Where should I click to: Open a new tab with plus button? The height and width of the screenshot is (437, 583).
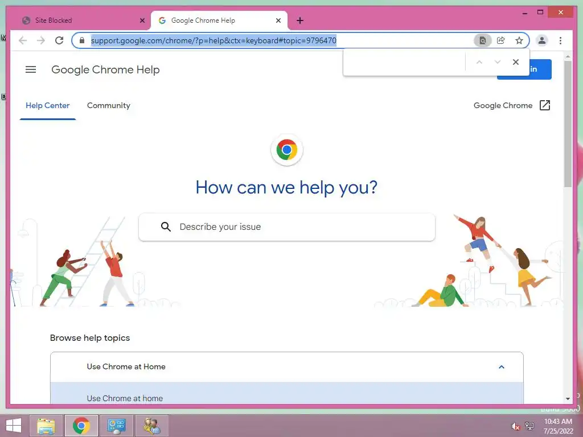[300, 20]
